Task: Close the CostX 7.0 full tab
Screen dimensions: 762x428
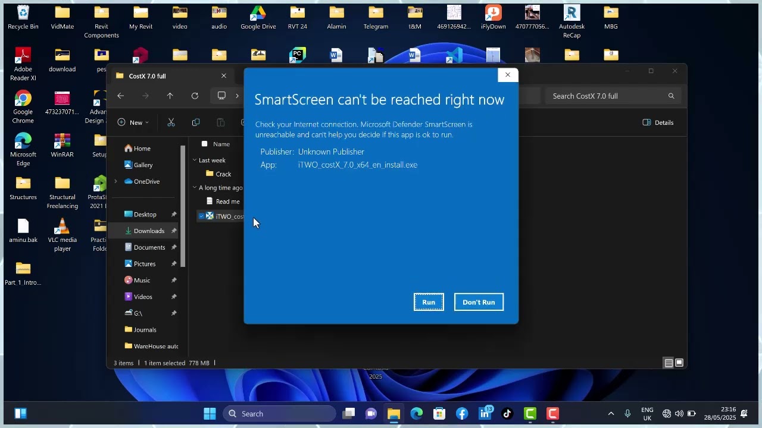Action: [224, 76]
